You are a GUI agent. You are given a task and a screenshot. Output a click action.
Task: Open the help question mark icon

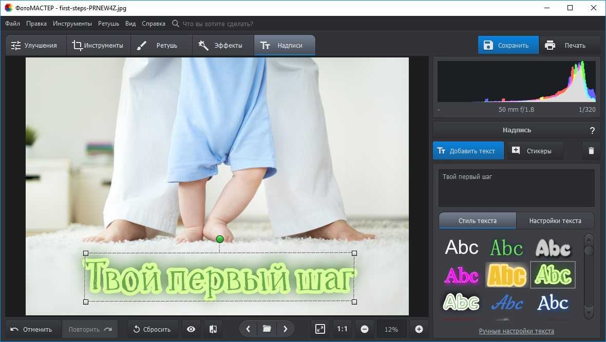tap(592, 130)
